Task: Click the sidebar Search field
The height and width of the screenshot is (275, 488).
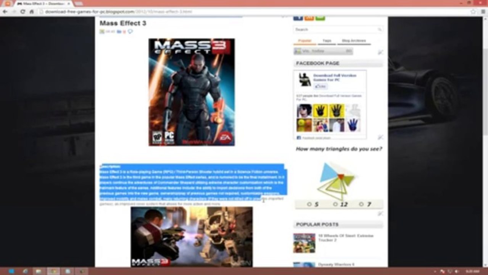Action: (338, 29)
